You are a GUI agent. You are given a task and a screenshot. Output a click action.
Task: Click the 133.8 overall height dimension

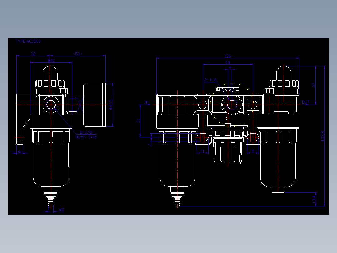click(x=323, y=136)
